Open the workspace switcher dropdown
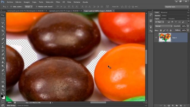This screenshot has height=107, width=190. (x=176, y=7)
